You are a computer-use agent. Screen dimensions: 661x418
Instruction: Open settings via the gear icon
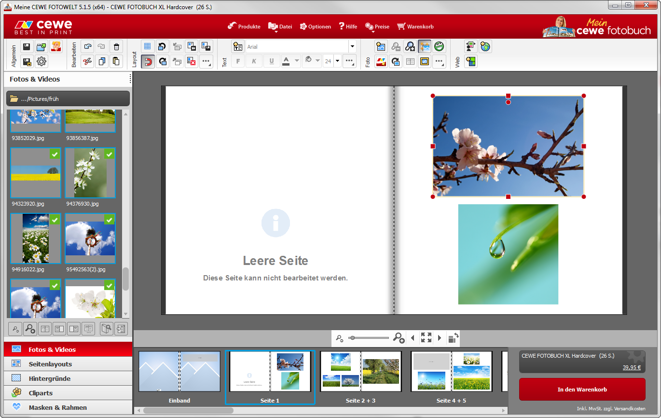pyautogui.click(x=41, y=61)
